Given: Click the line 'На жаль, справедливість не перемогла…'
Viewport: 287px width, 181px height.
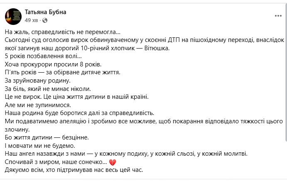Looking at the screenshot, I should coord(63,32).
